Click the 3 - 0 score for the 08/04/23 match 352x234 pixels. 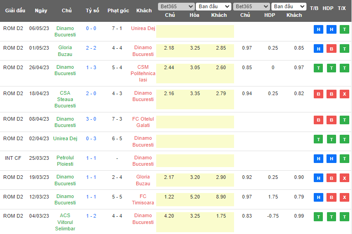click(x=91, y=119)
